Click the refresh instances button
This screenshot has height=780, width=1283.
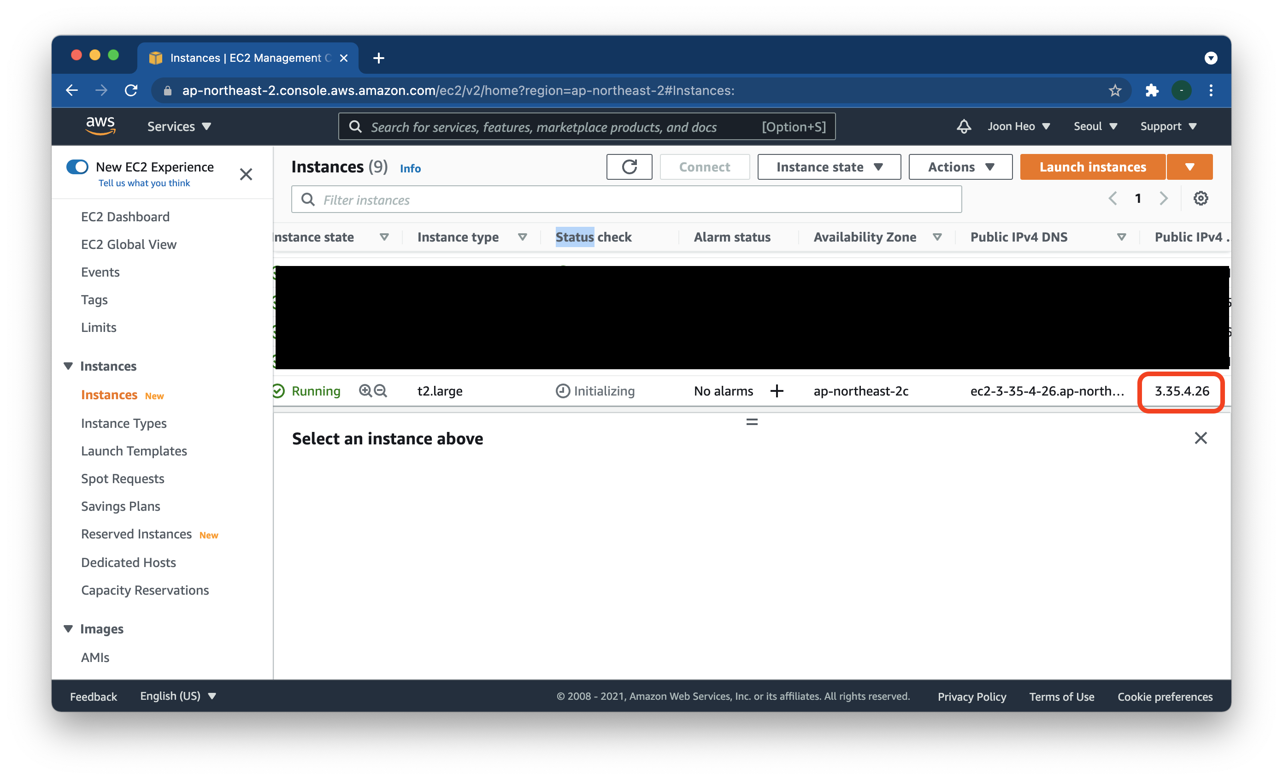pos(629,166)
